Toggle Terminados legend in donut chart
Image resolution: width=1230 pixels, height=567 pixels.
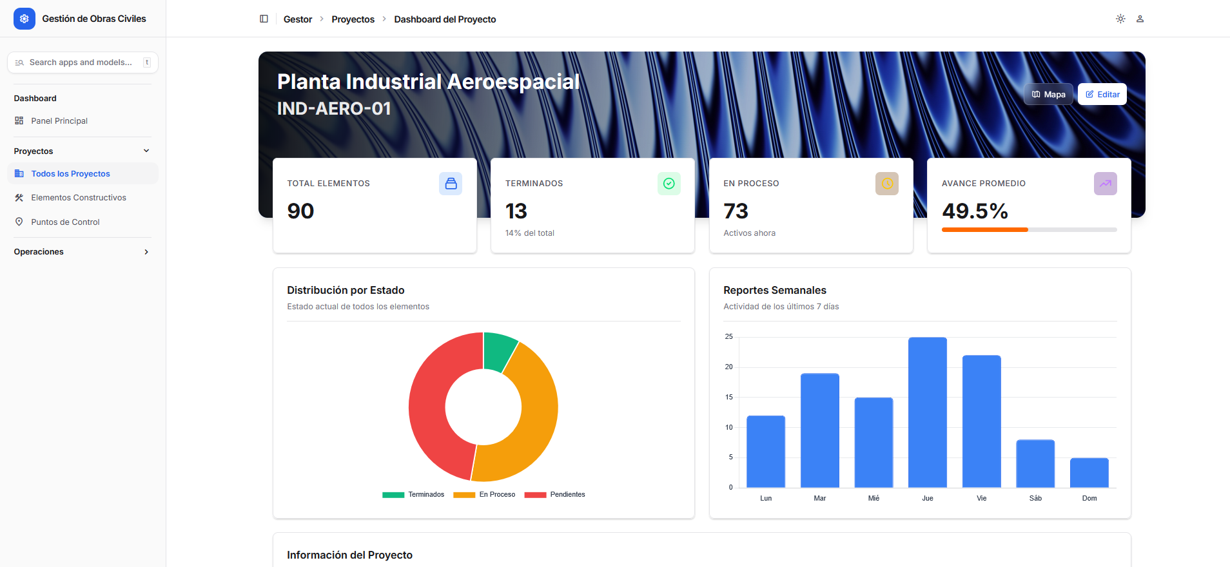click(x=413, y=495)
